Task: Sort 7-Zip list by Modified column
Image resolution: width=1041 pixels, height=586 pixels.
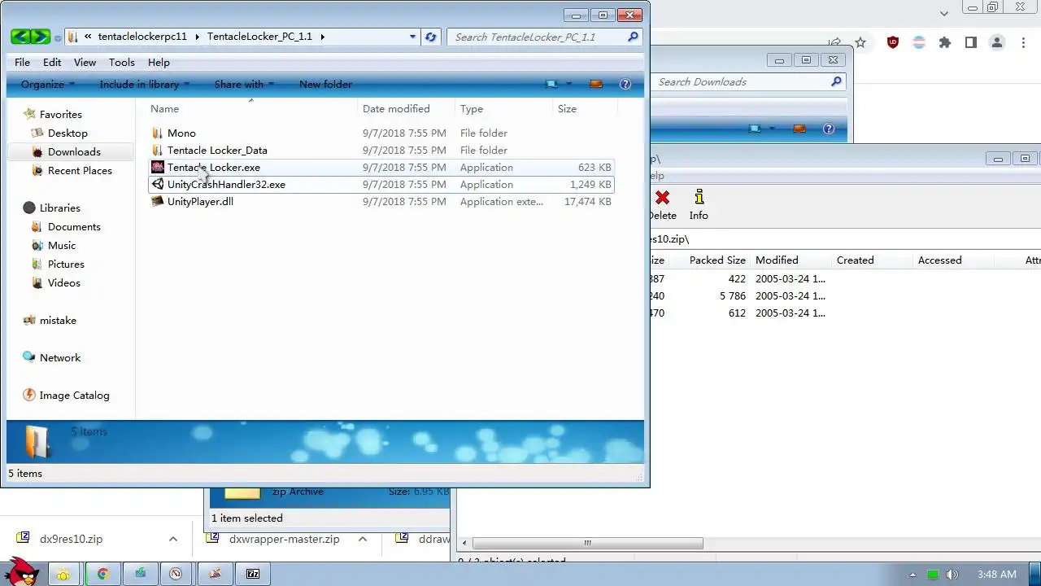Action: 777,260
